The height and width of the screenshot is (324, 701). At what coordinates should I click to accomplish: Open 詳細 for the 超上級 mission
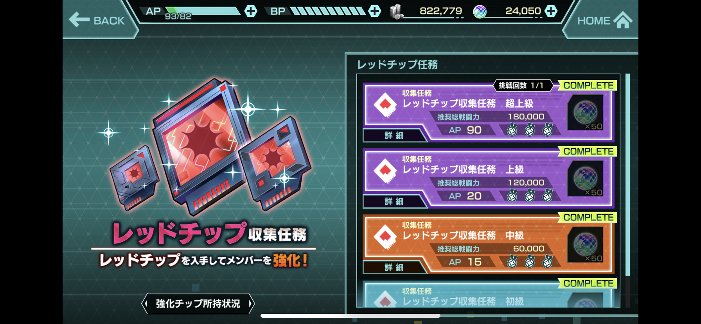[394, 135]
